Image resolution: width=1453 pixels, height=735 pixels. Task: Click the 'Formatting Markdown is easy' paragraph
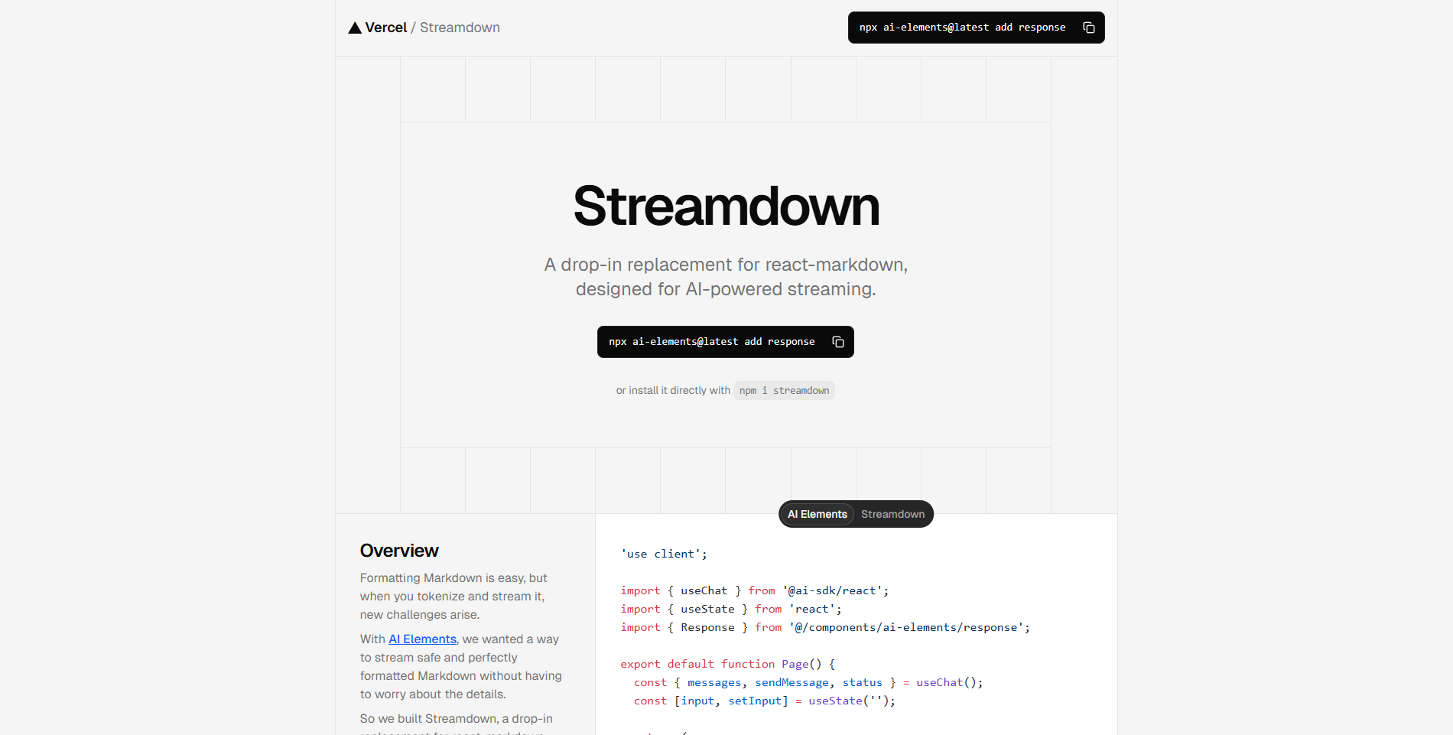tap(453, 597)
